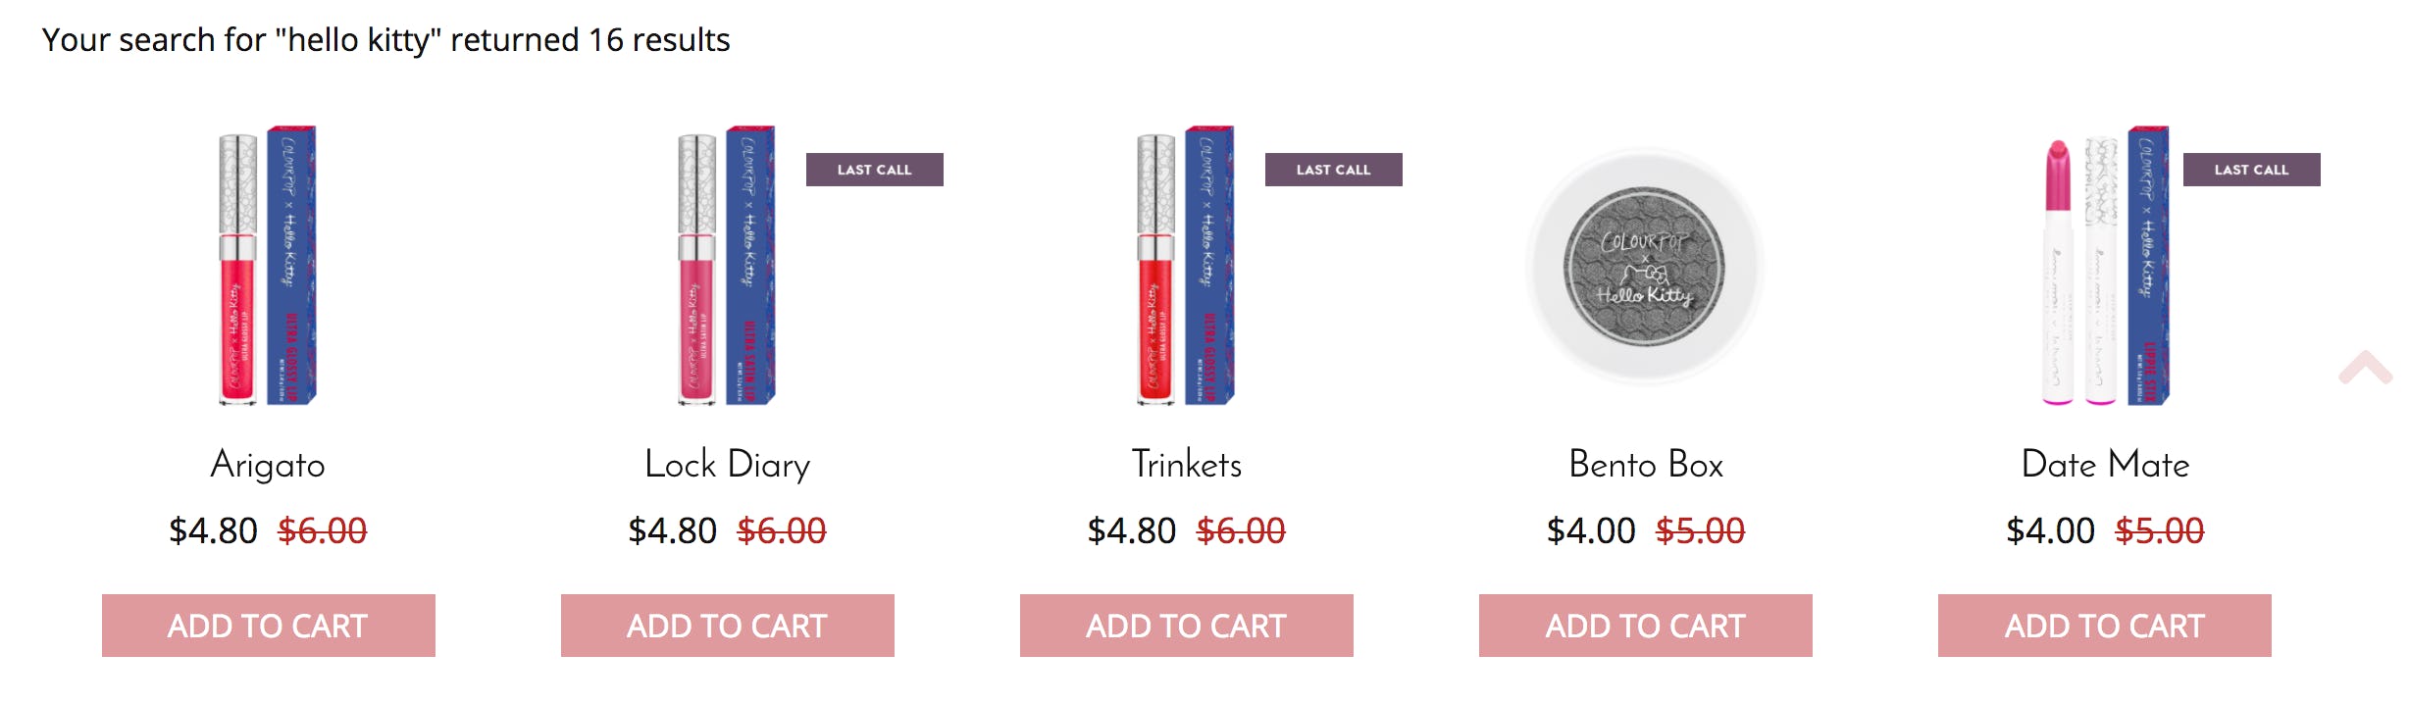Open the Trinkets product title link
Screen dimensions: 2409x704
1187,464
